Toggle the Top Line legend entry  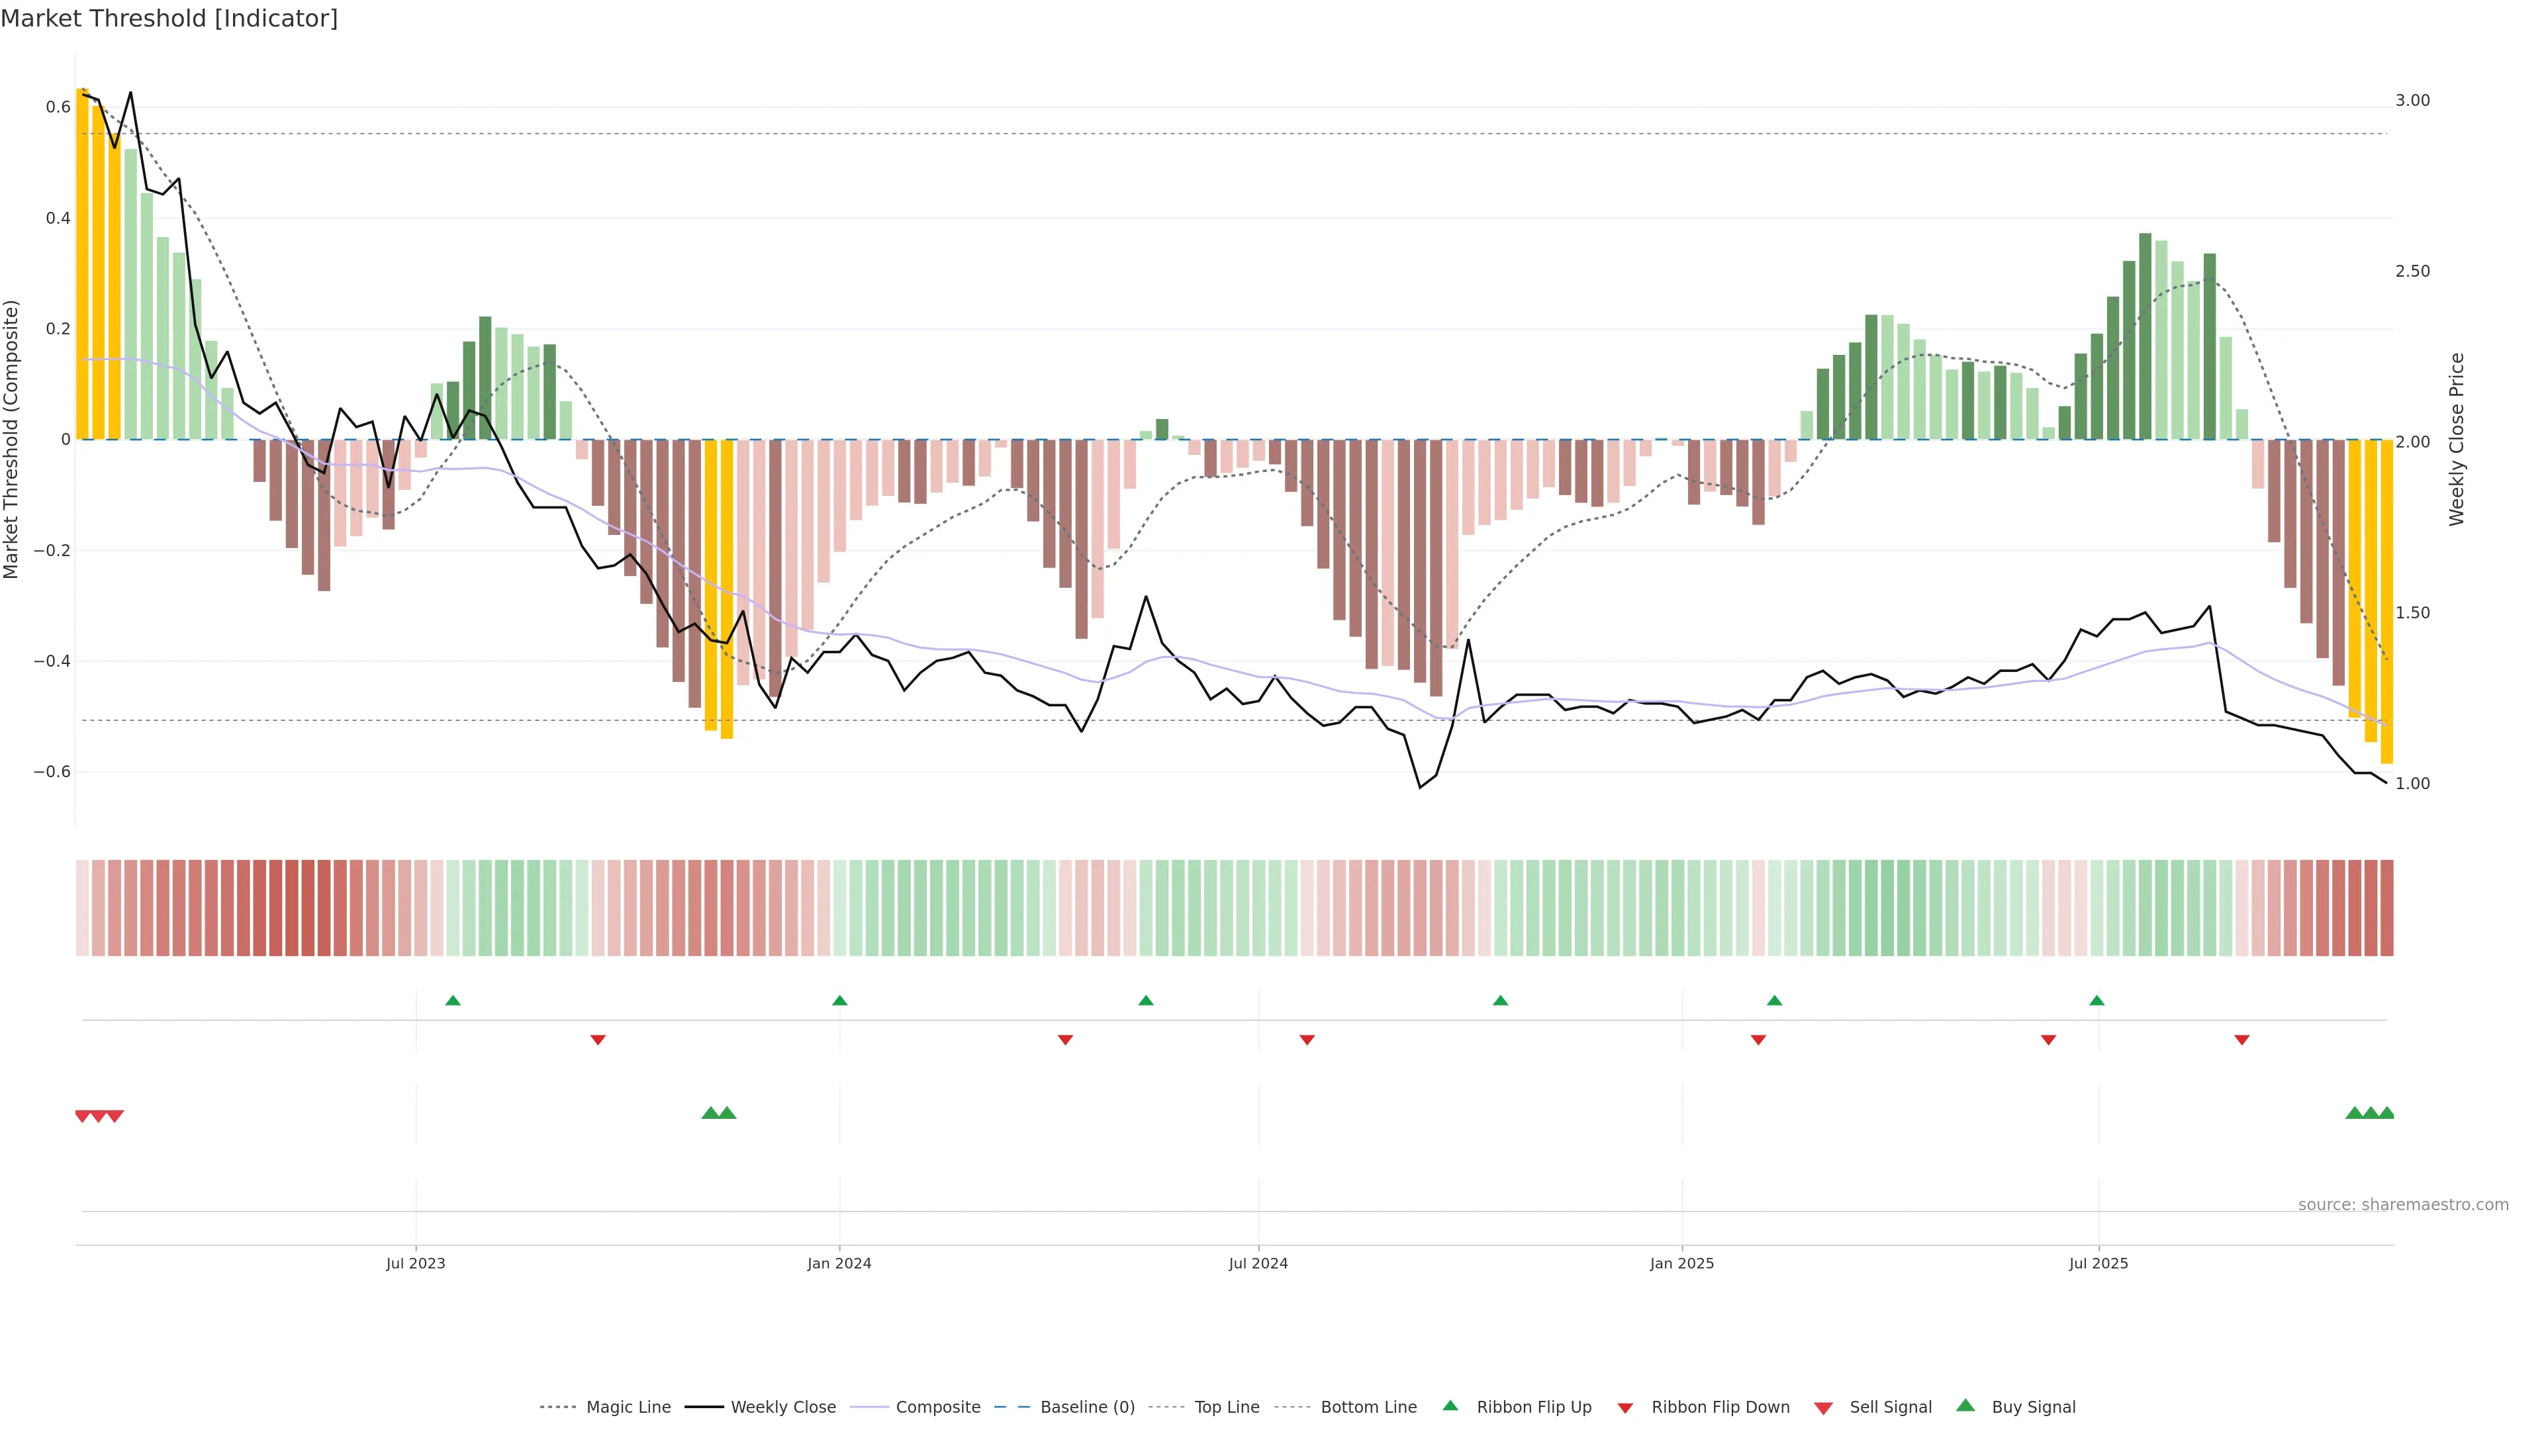coord(1227,1407)
